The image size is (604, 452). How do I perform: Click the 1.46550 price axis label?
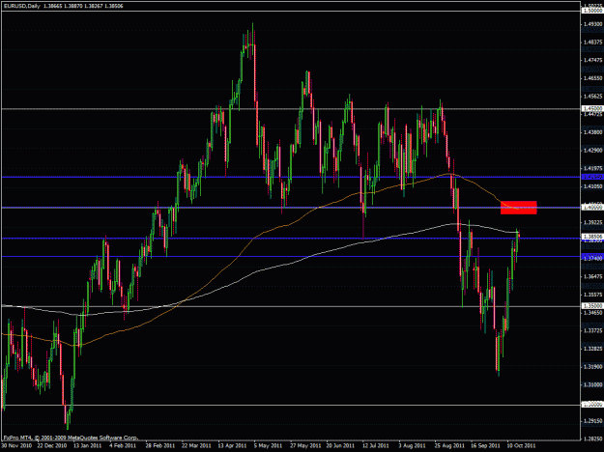pyautogui.click(x=592, y=78)
